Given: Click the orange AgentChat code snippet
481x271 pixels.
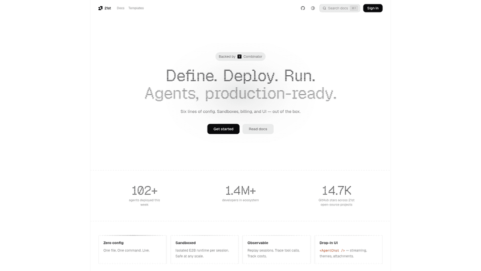Looking at the screenshot, I should point(331,250).
